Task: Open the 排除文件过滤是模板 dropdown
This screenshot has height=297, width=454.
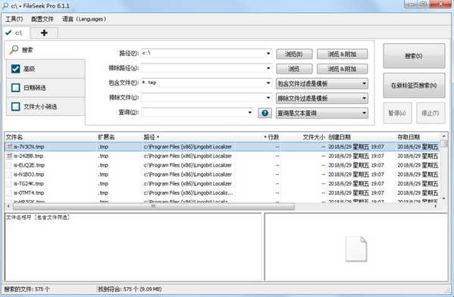Action: click(322, 98)
